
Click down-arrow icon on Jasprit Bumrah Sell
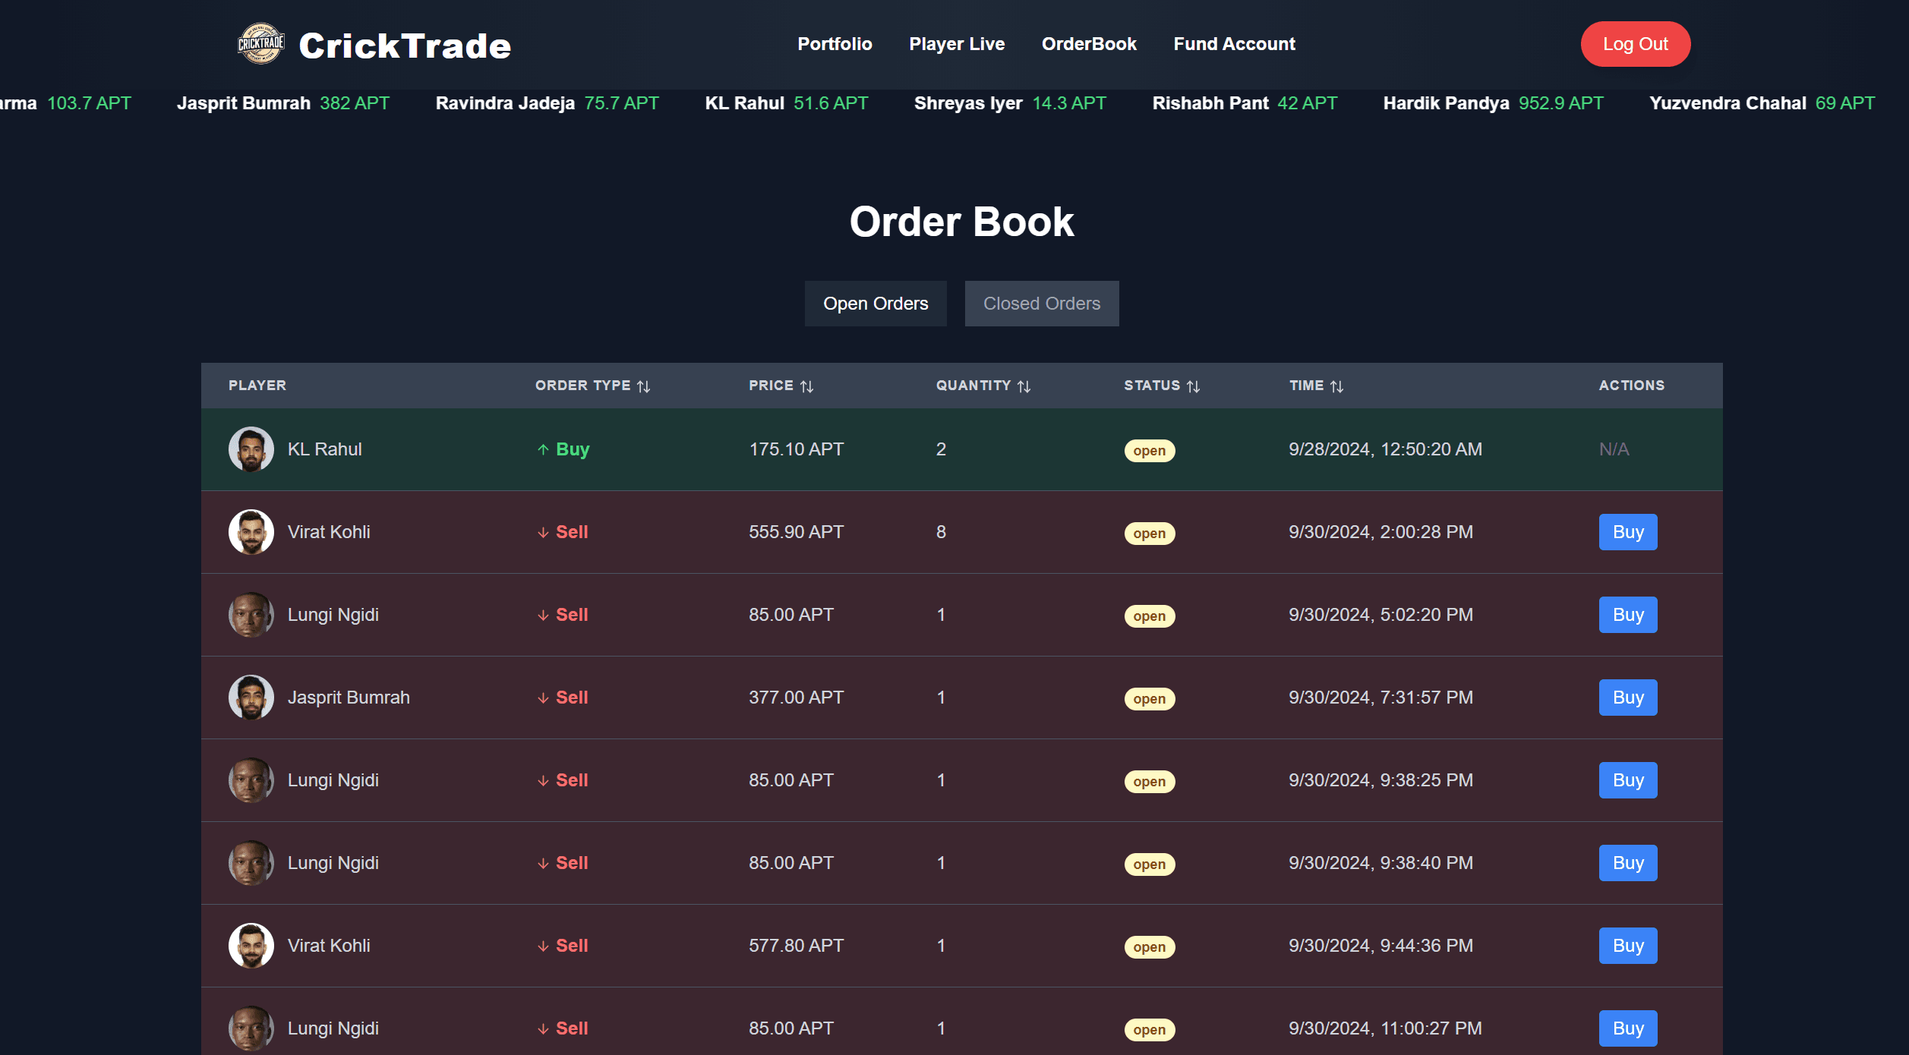point(543,698)
